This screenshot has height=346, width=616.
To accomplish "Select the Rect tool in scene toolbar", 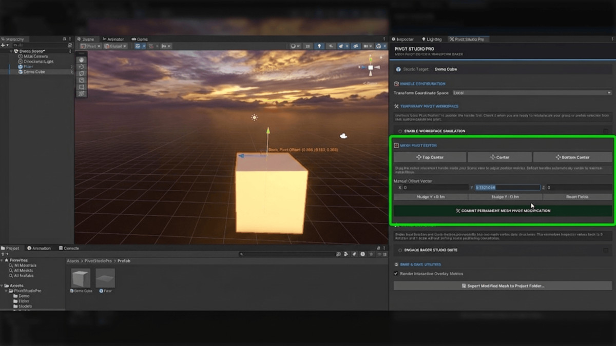I will pos(82,87).
